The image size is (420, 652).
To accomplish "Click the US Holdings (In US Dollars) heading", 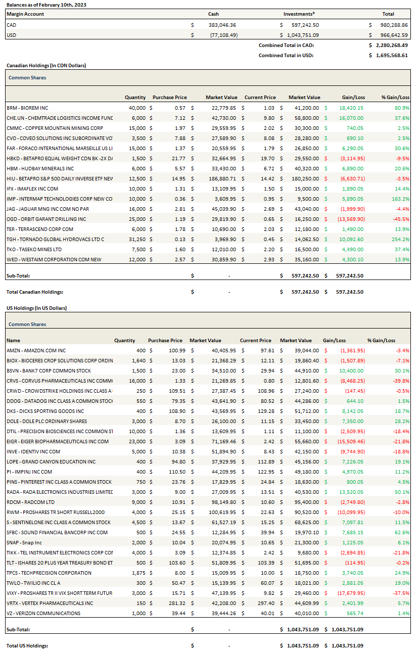I will 36,308.
